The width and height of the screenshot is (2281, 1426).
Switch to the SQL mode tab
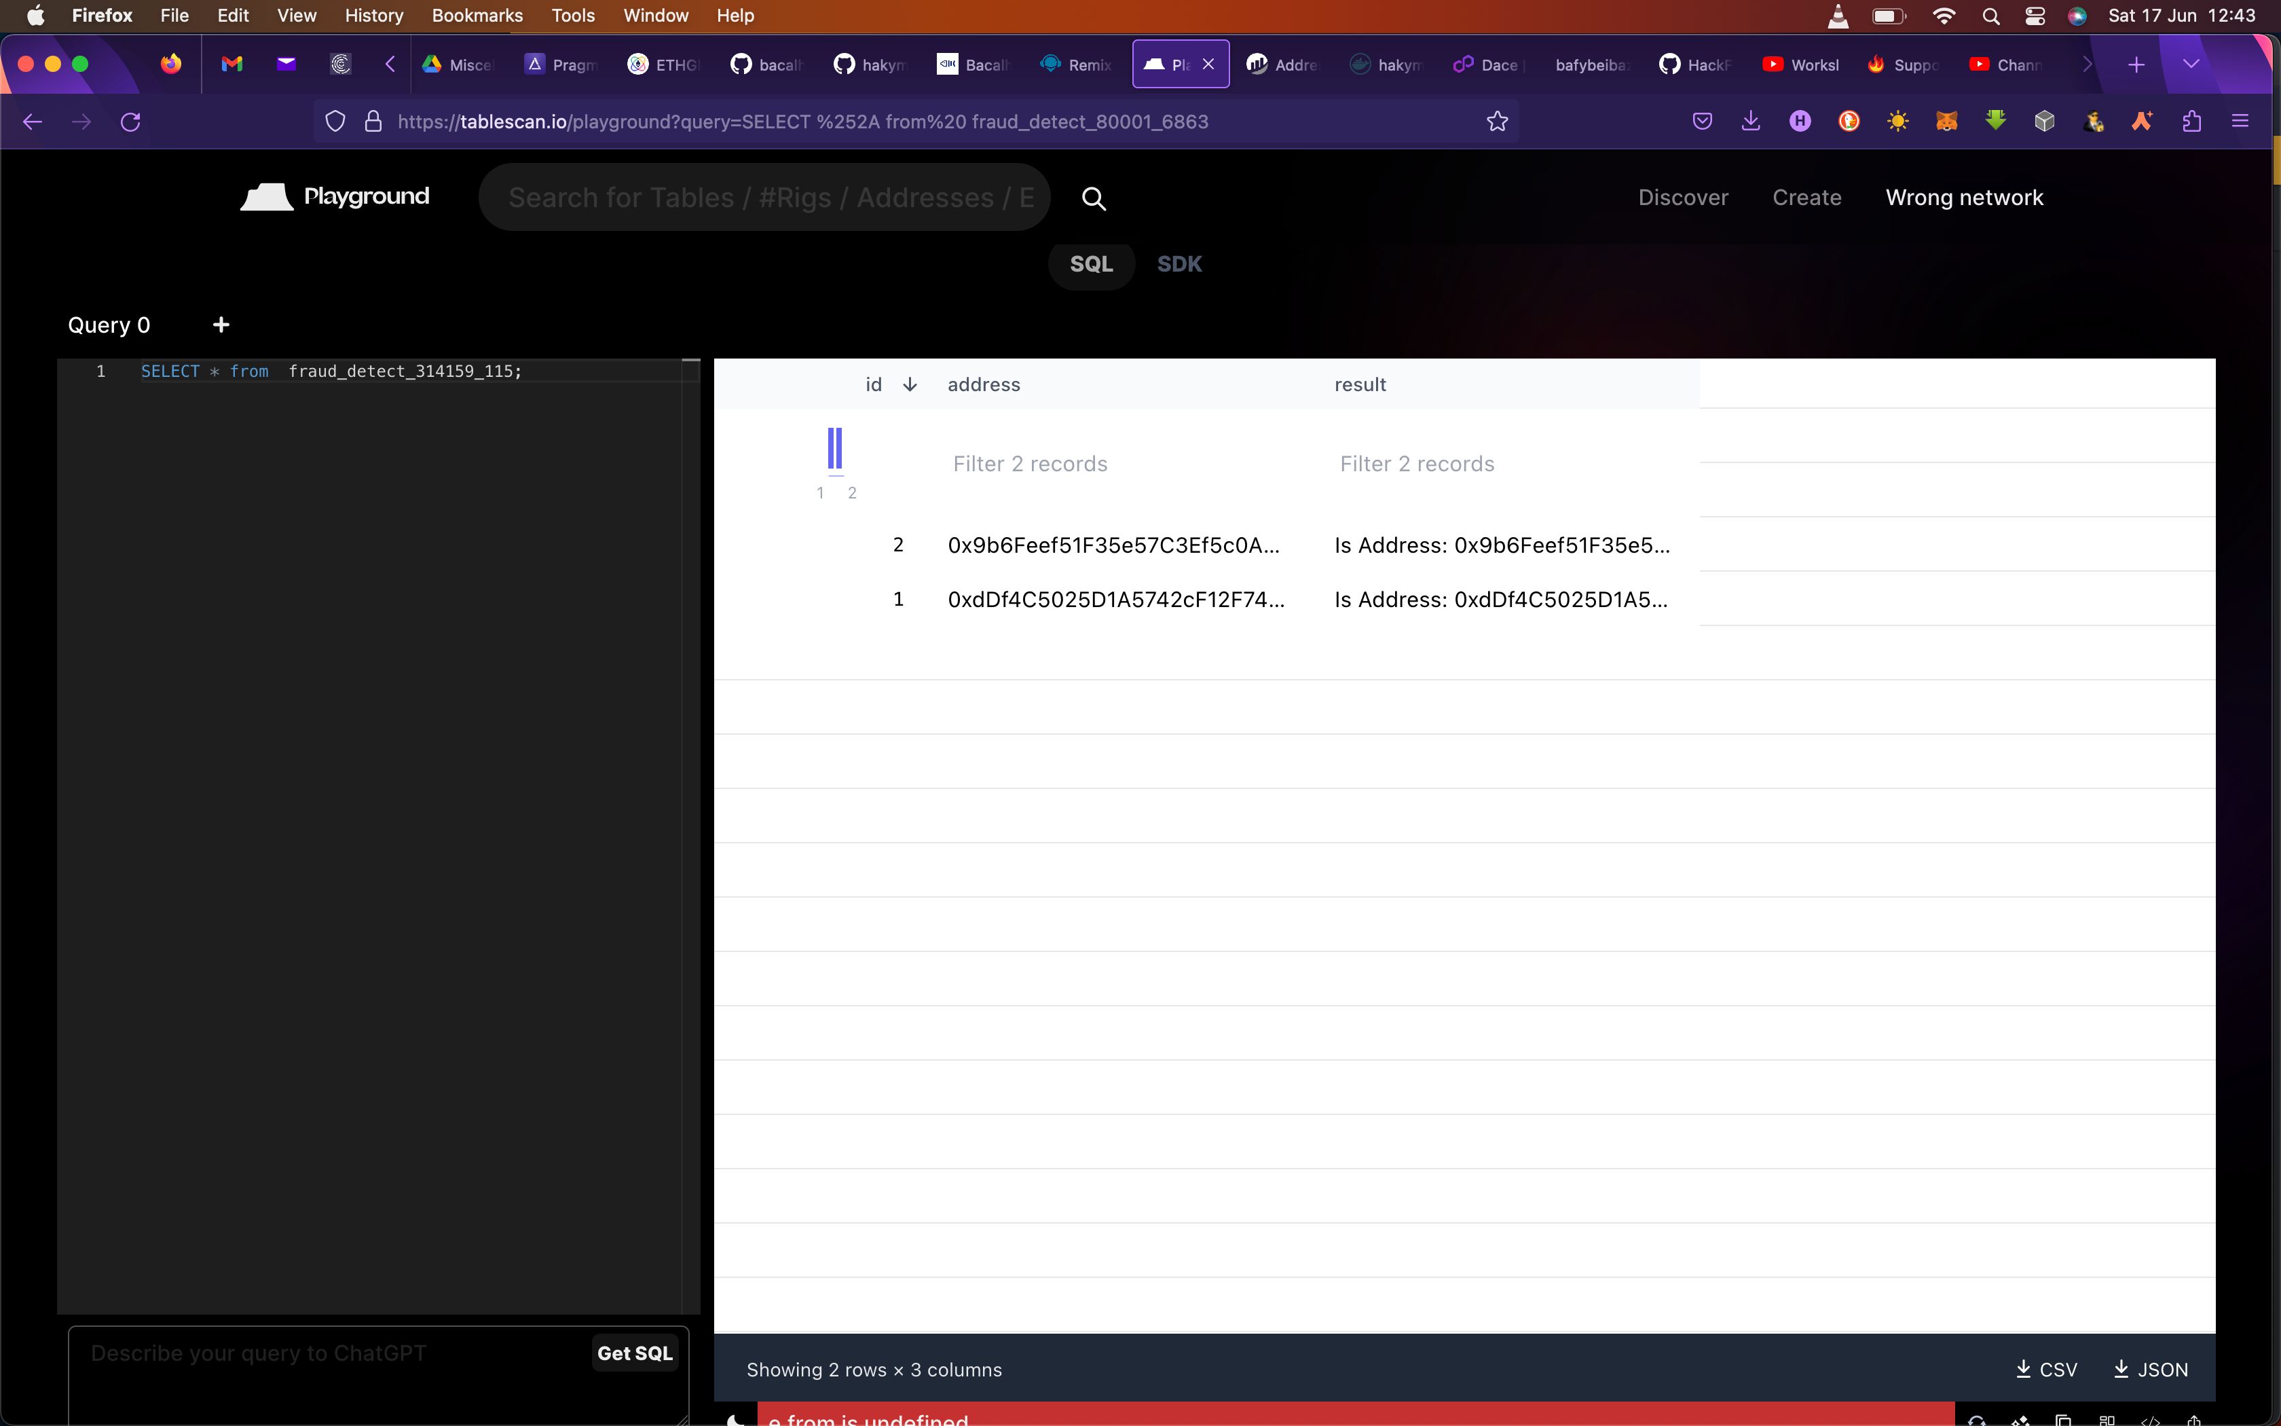click(x=1092, y=264)
